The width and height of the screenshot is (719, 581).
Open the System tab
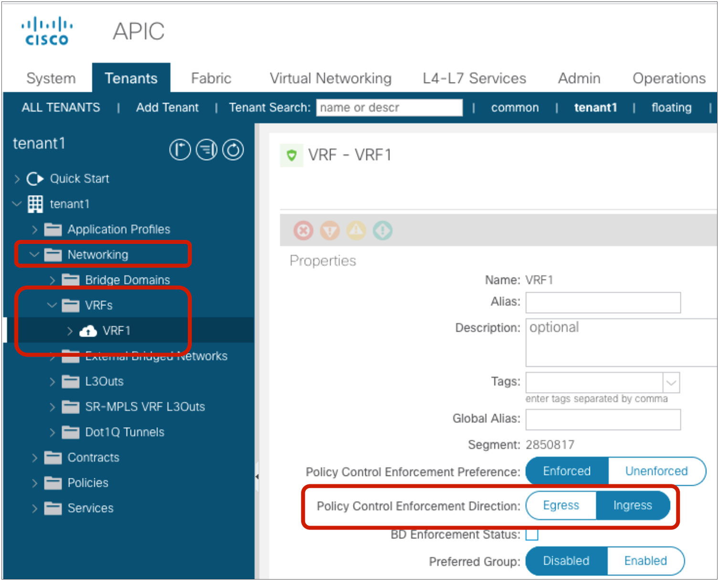(51, 78)
